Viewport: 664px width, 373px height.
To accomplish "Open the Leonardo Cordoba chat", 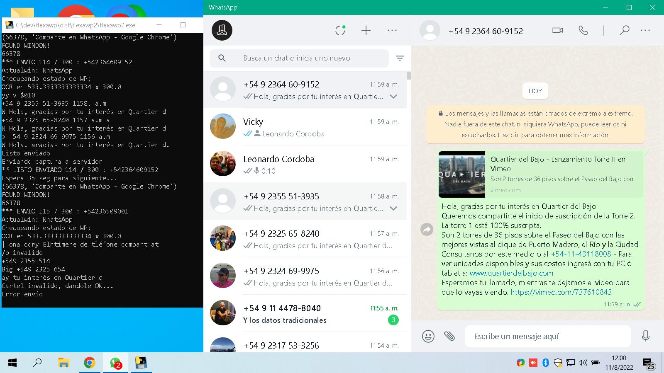I will pyautogui.click(x=305, y=164).
